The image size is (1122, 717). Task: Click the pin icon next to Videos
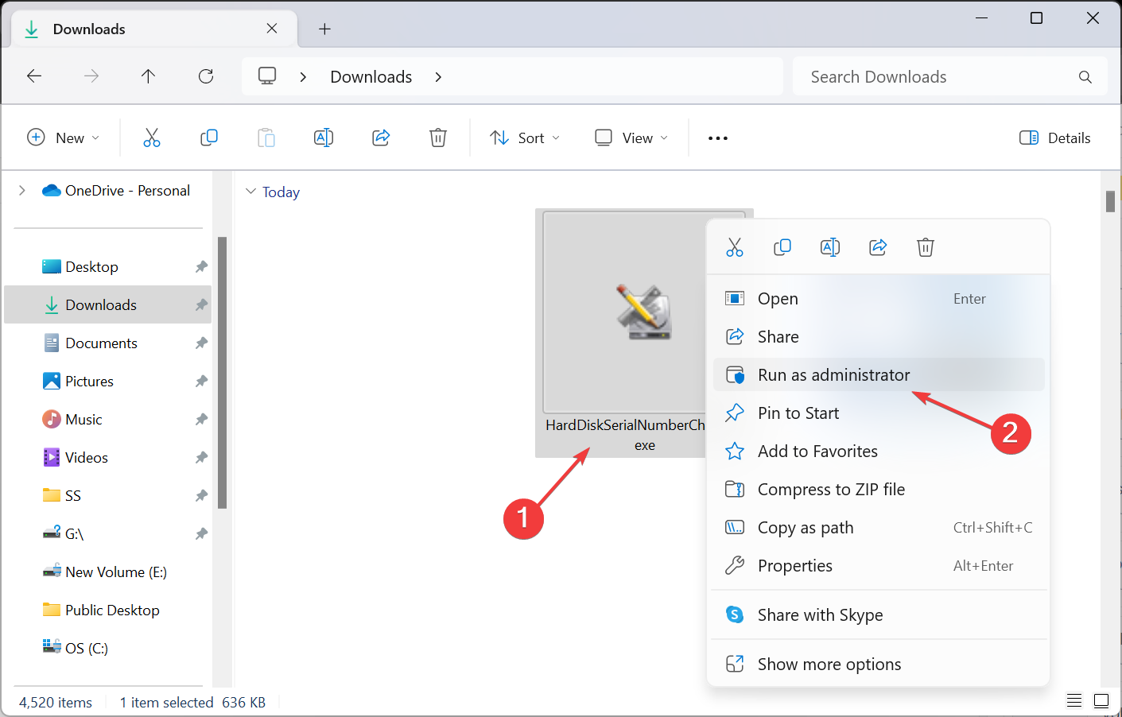point(201,458)
